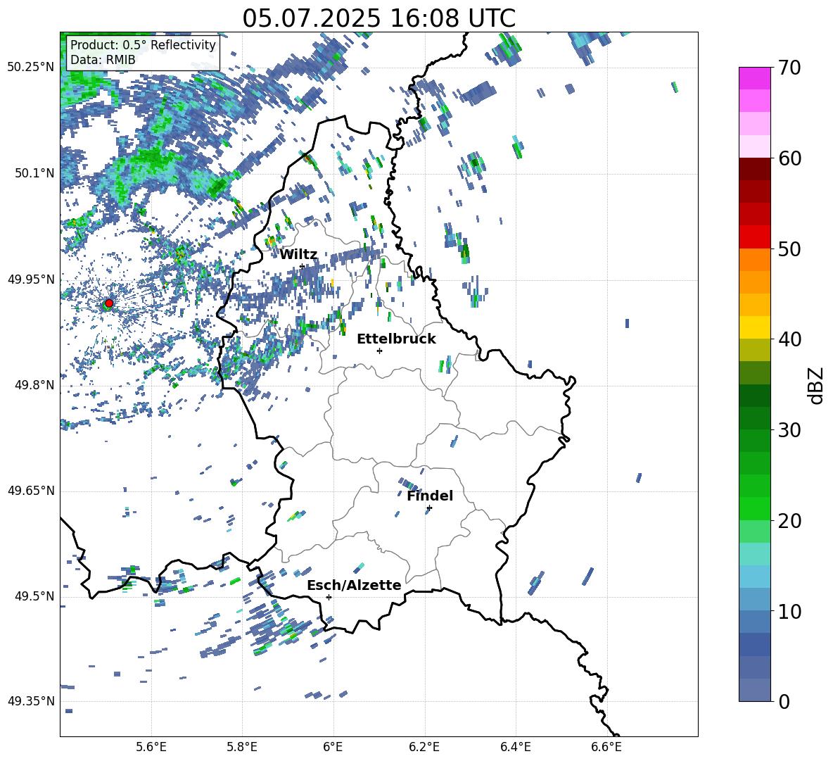Click the bright green colorbar segment at 20
The height and width of the screenshot is (761, 833).
tap(755, 508)
